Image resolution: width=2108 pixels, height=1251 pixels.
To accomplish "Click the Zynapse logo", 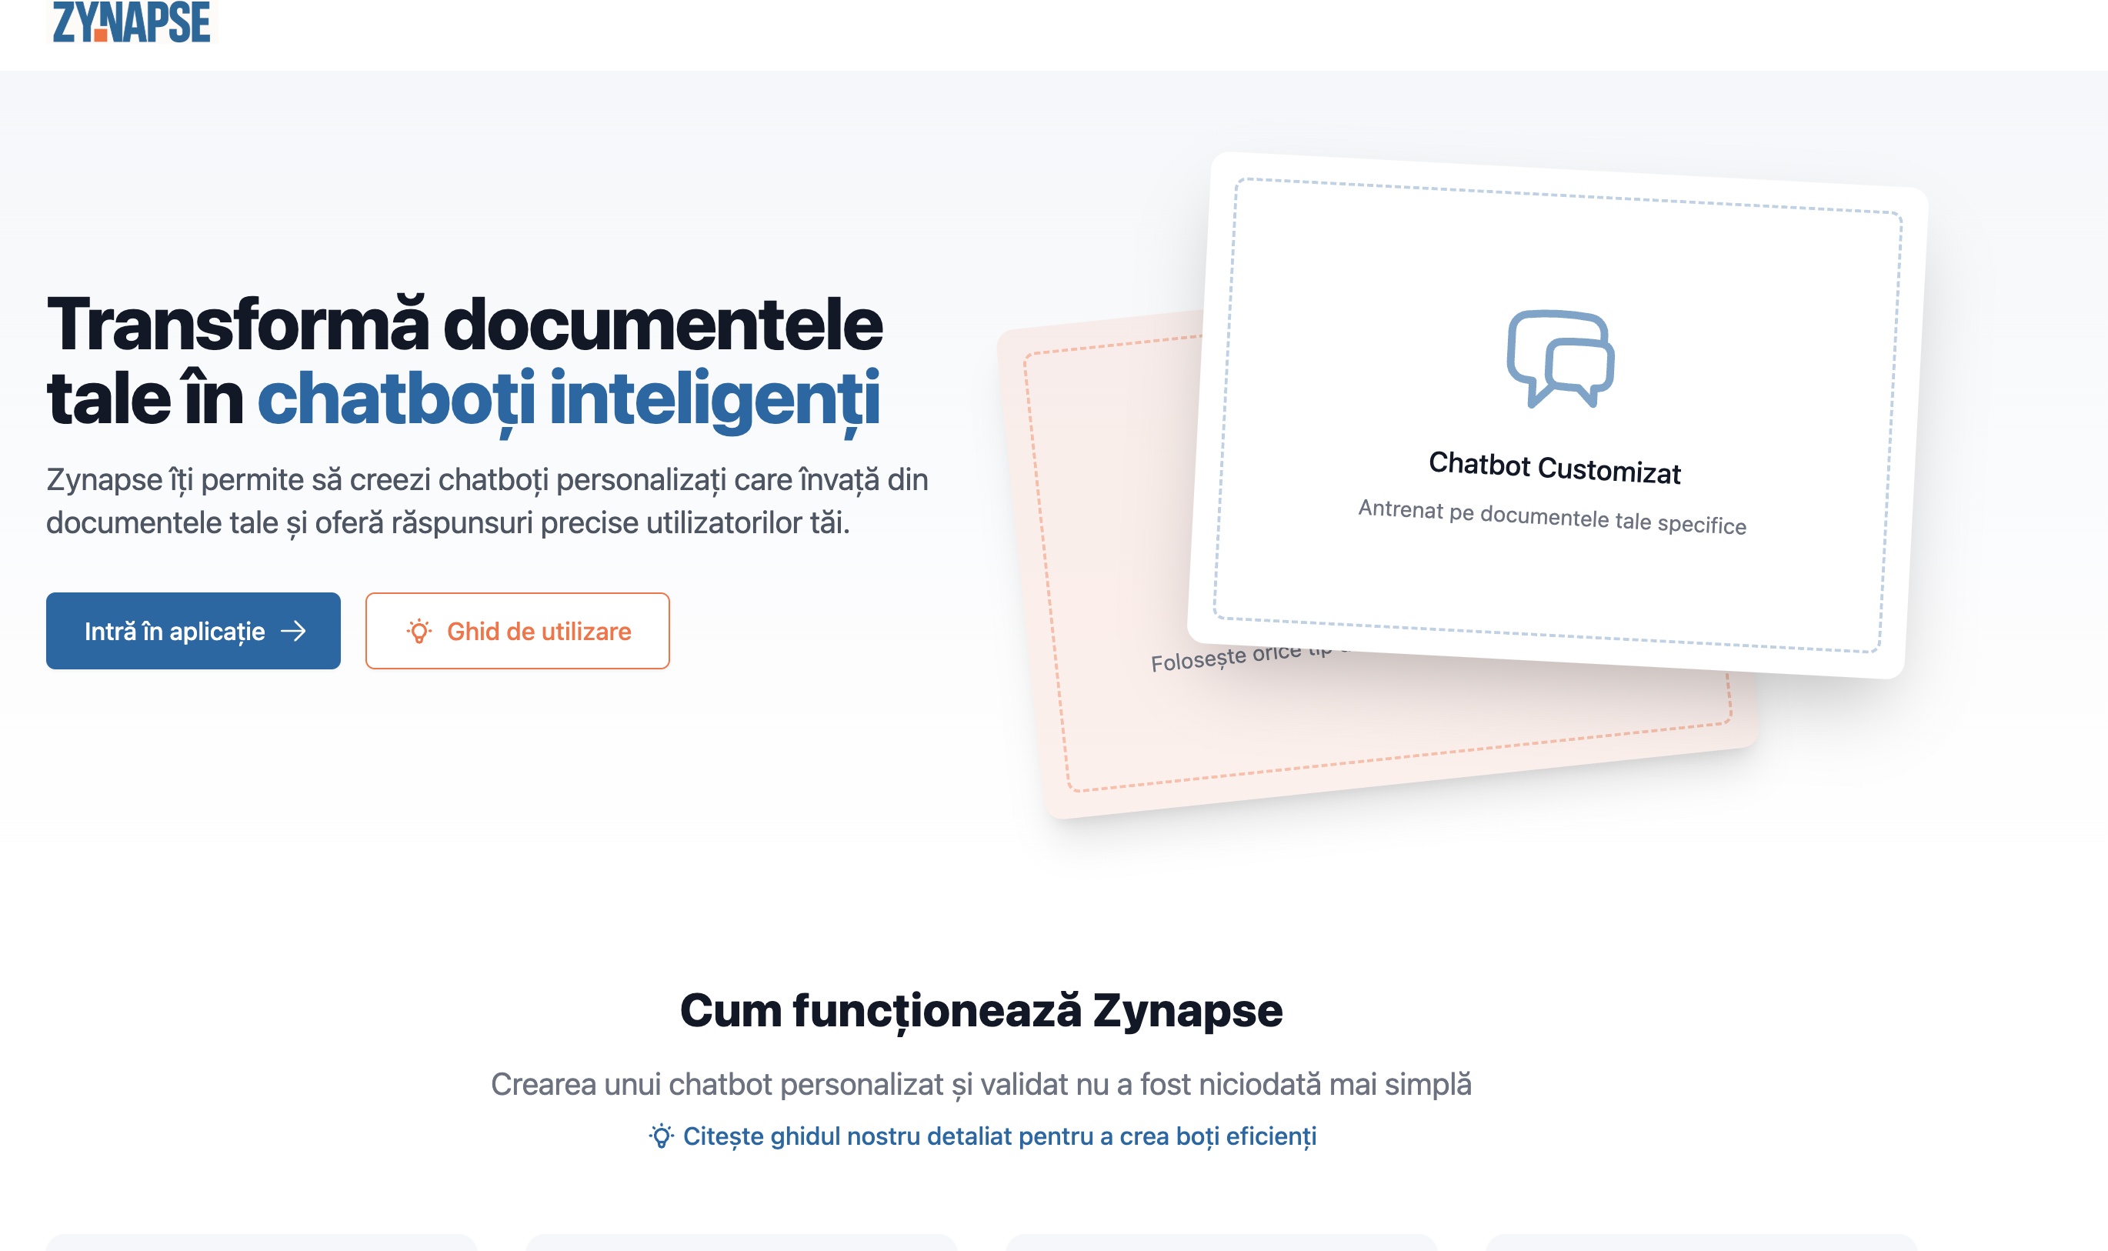I will pos(132,22).
